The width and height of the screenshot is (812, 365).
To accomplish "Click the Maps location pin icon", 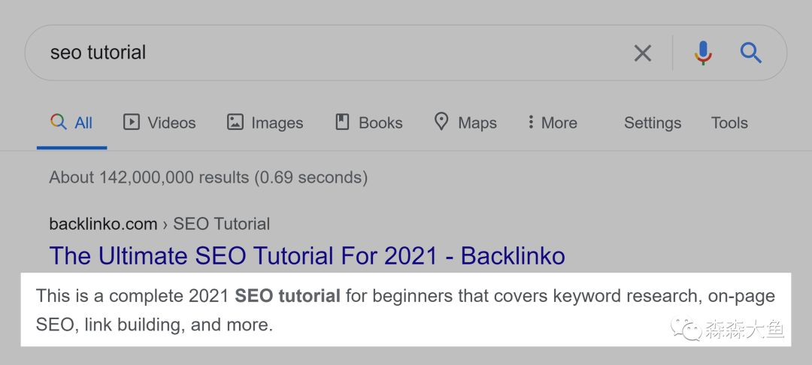I will tap(441, 122).
